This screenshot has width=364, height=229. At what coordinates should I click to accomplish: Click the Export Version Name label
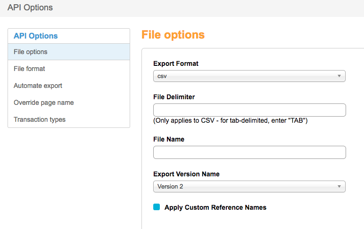186,174
